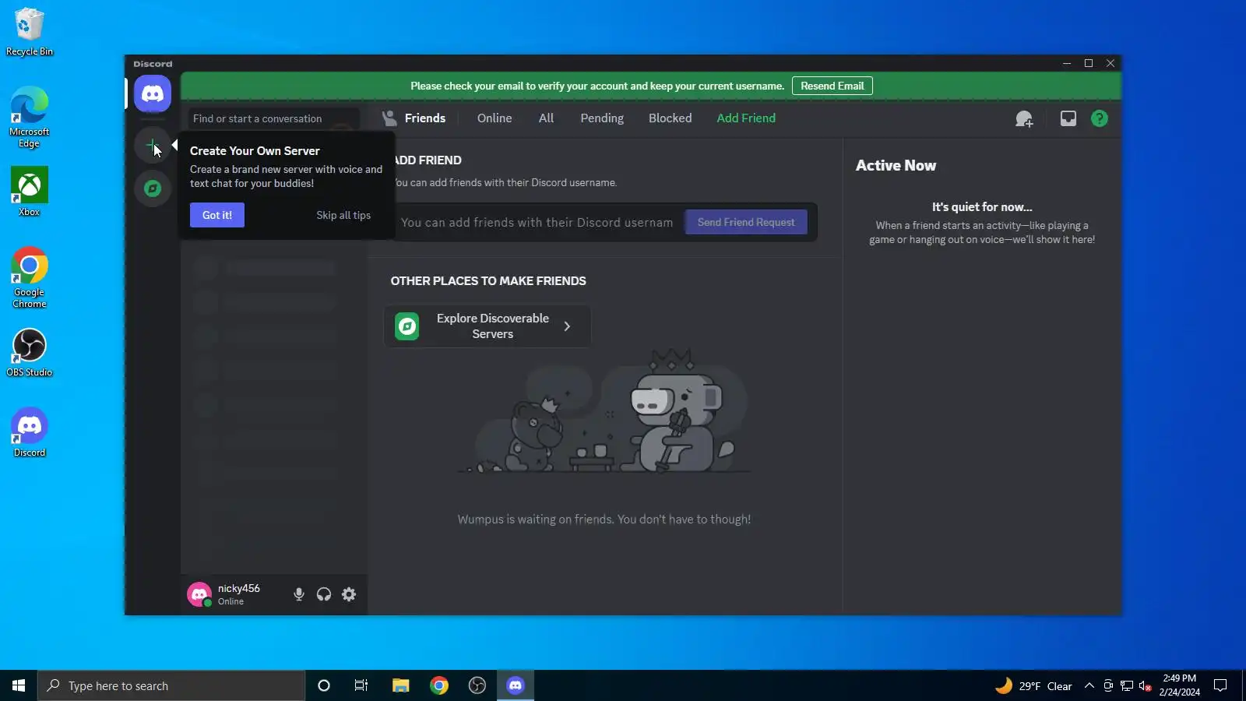Screen dimensions: 1246x701
Task: Open Discord home direct messages icon
Action: coord(153,94)
